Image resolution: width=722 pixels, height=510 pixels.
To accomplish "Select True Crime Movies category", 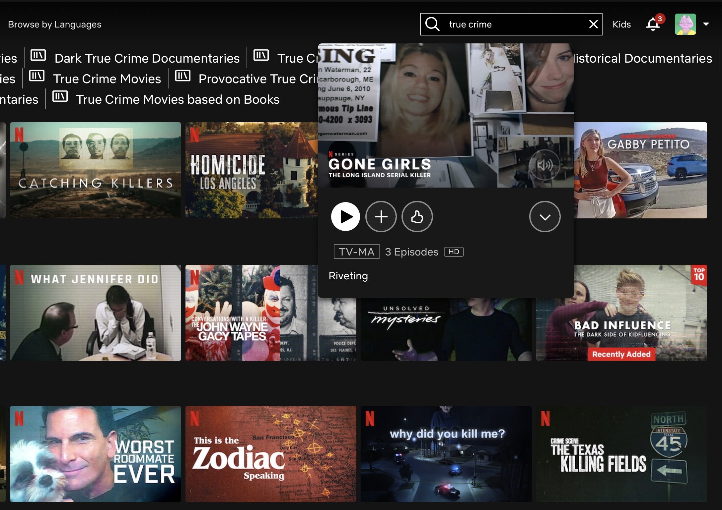I will (x=107, y=79).
